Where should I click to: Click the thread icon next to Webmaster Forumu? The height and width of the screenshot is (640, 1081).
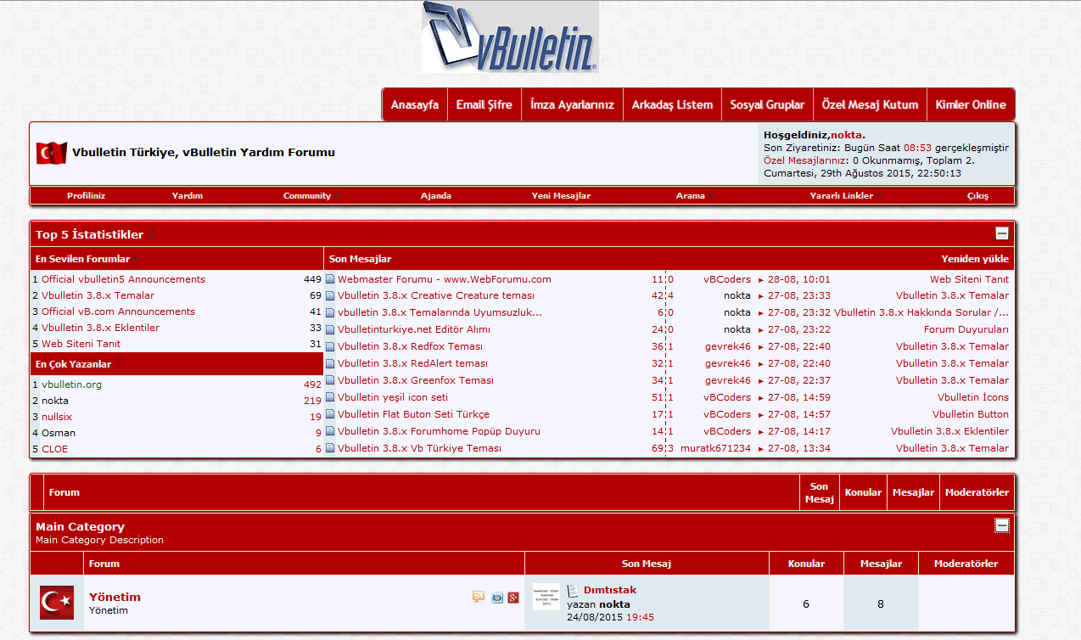(330, 279)
